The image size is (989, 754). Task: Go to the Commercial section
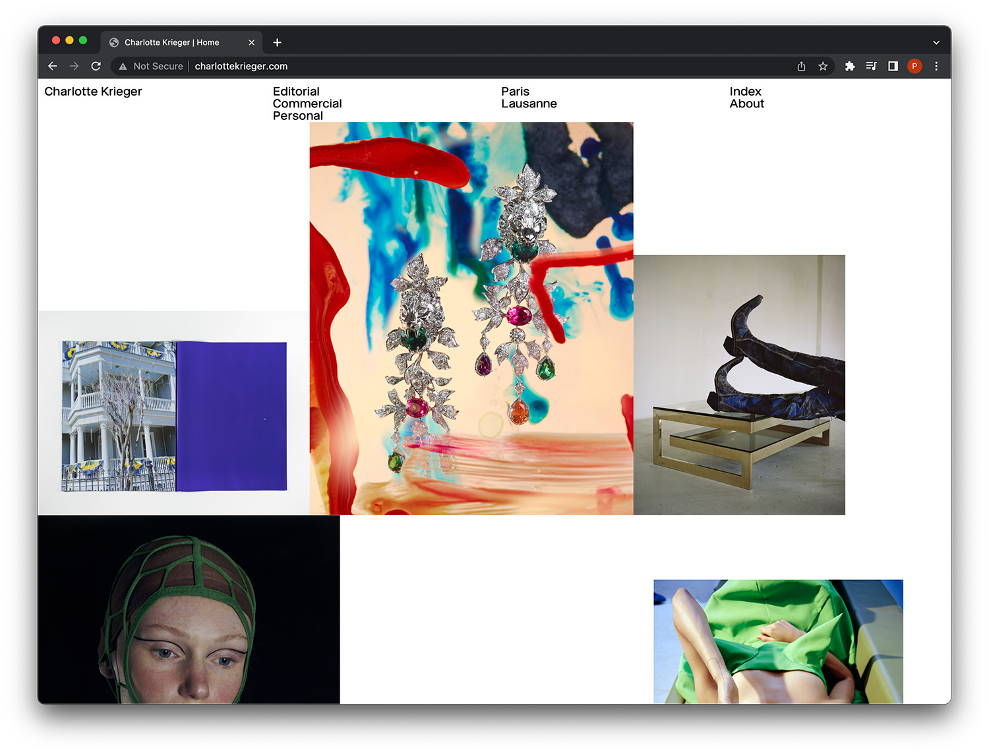coord(307,103)
